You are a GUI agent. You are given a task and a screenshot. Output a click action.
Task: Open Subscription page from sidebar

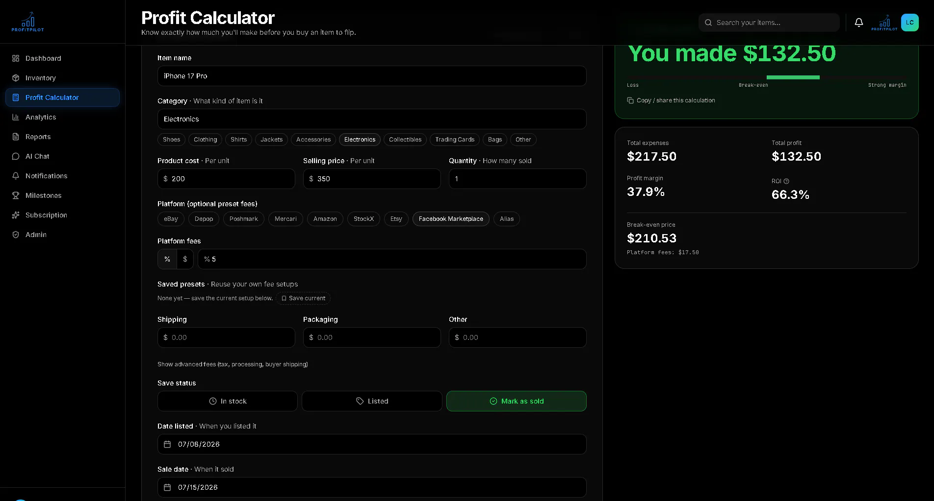tap(62, 215)
